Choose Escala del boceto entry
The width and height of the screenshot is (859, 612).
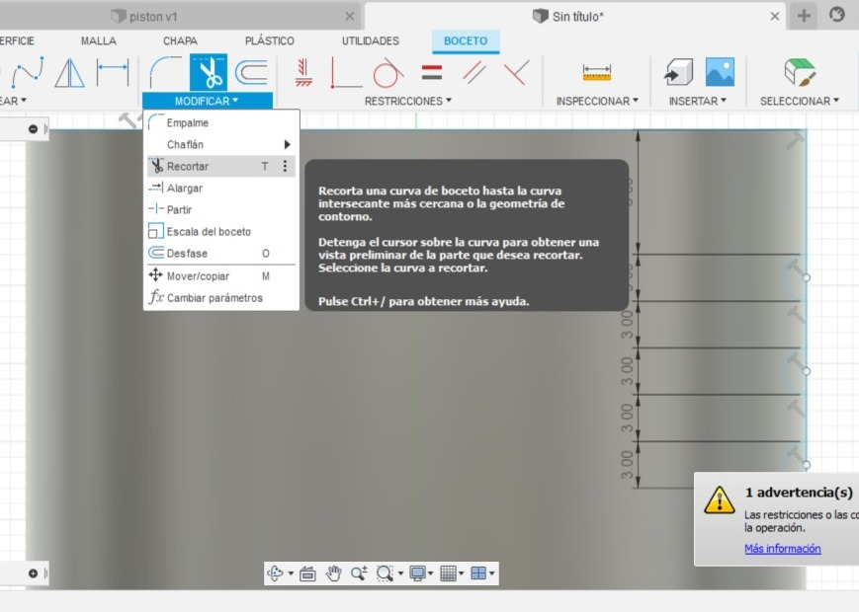coord(221,231)
